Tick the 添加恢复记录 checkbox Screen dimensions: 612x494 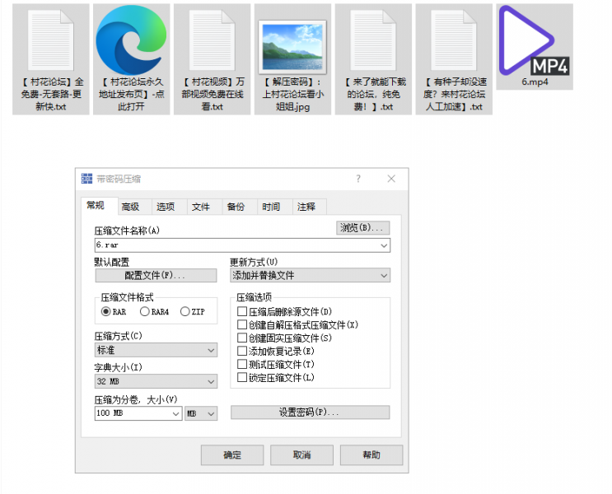(x=242, y=352)
